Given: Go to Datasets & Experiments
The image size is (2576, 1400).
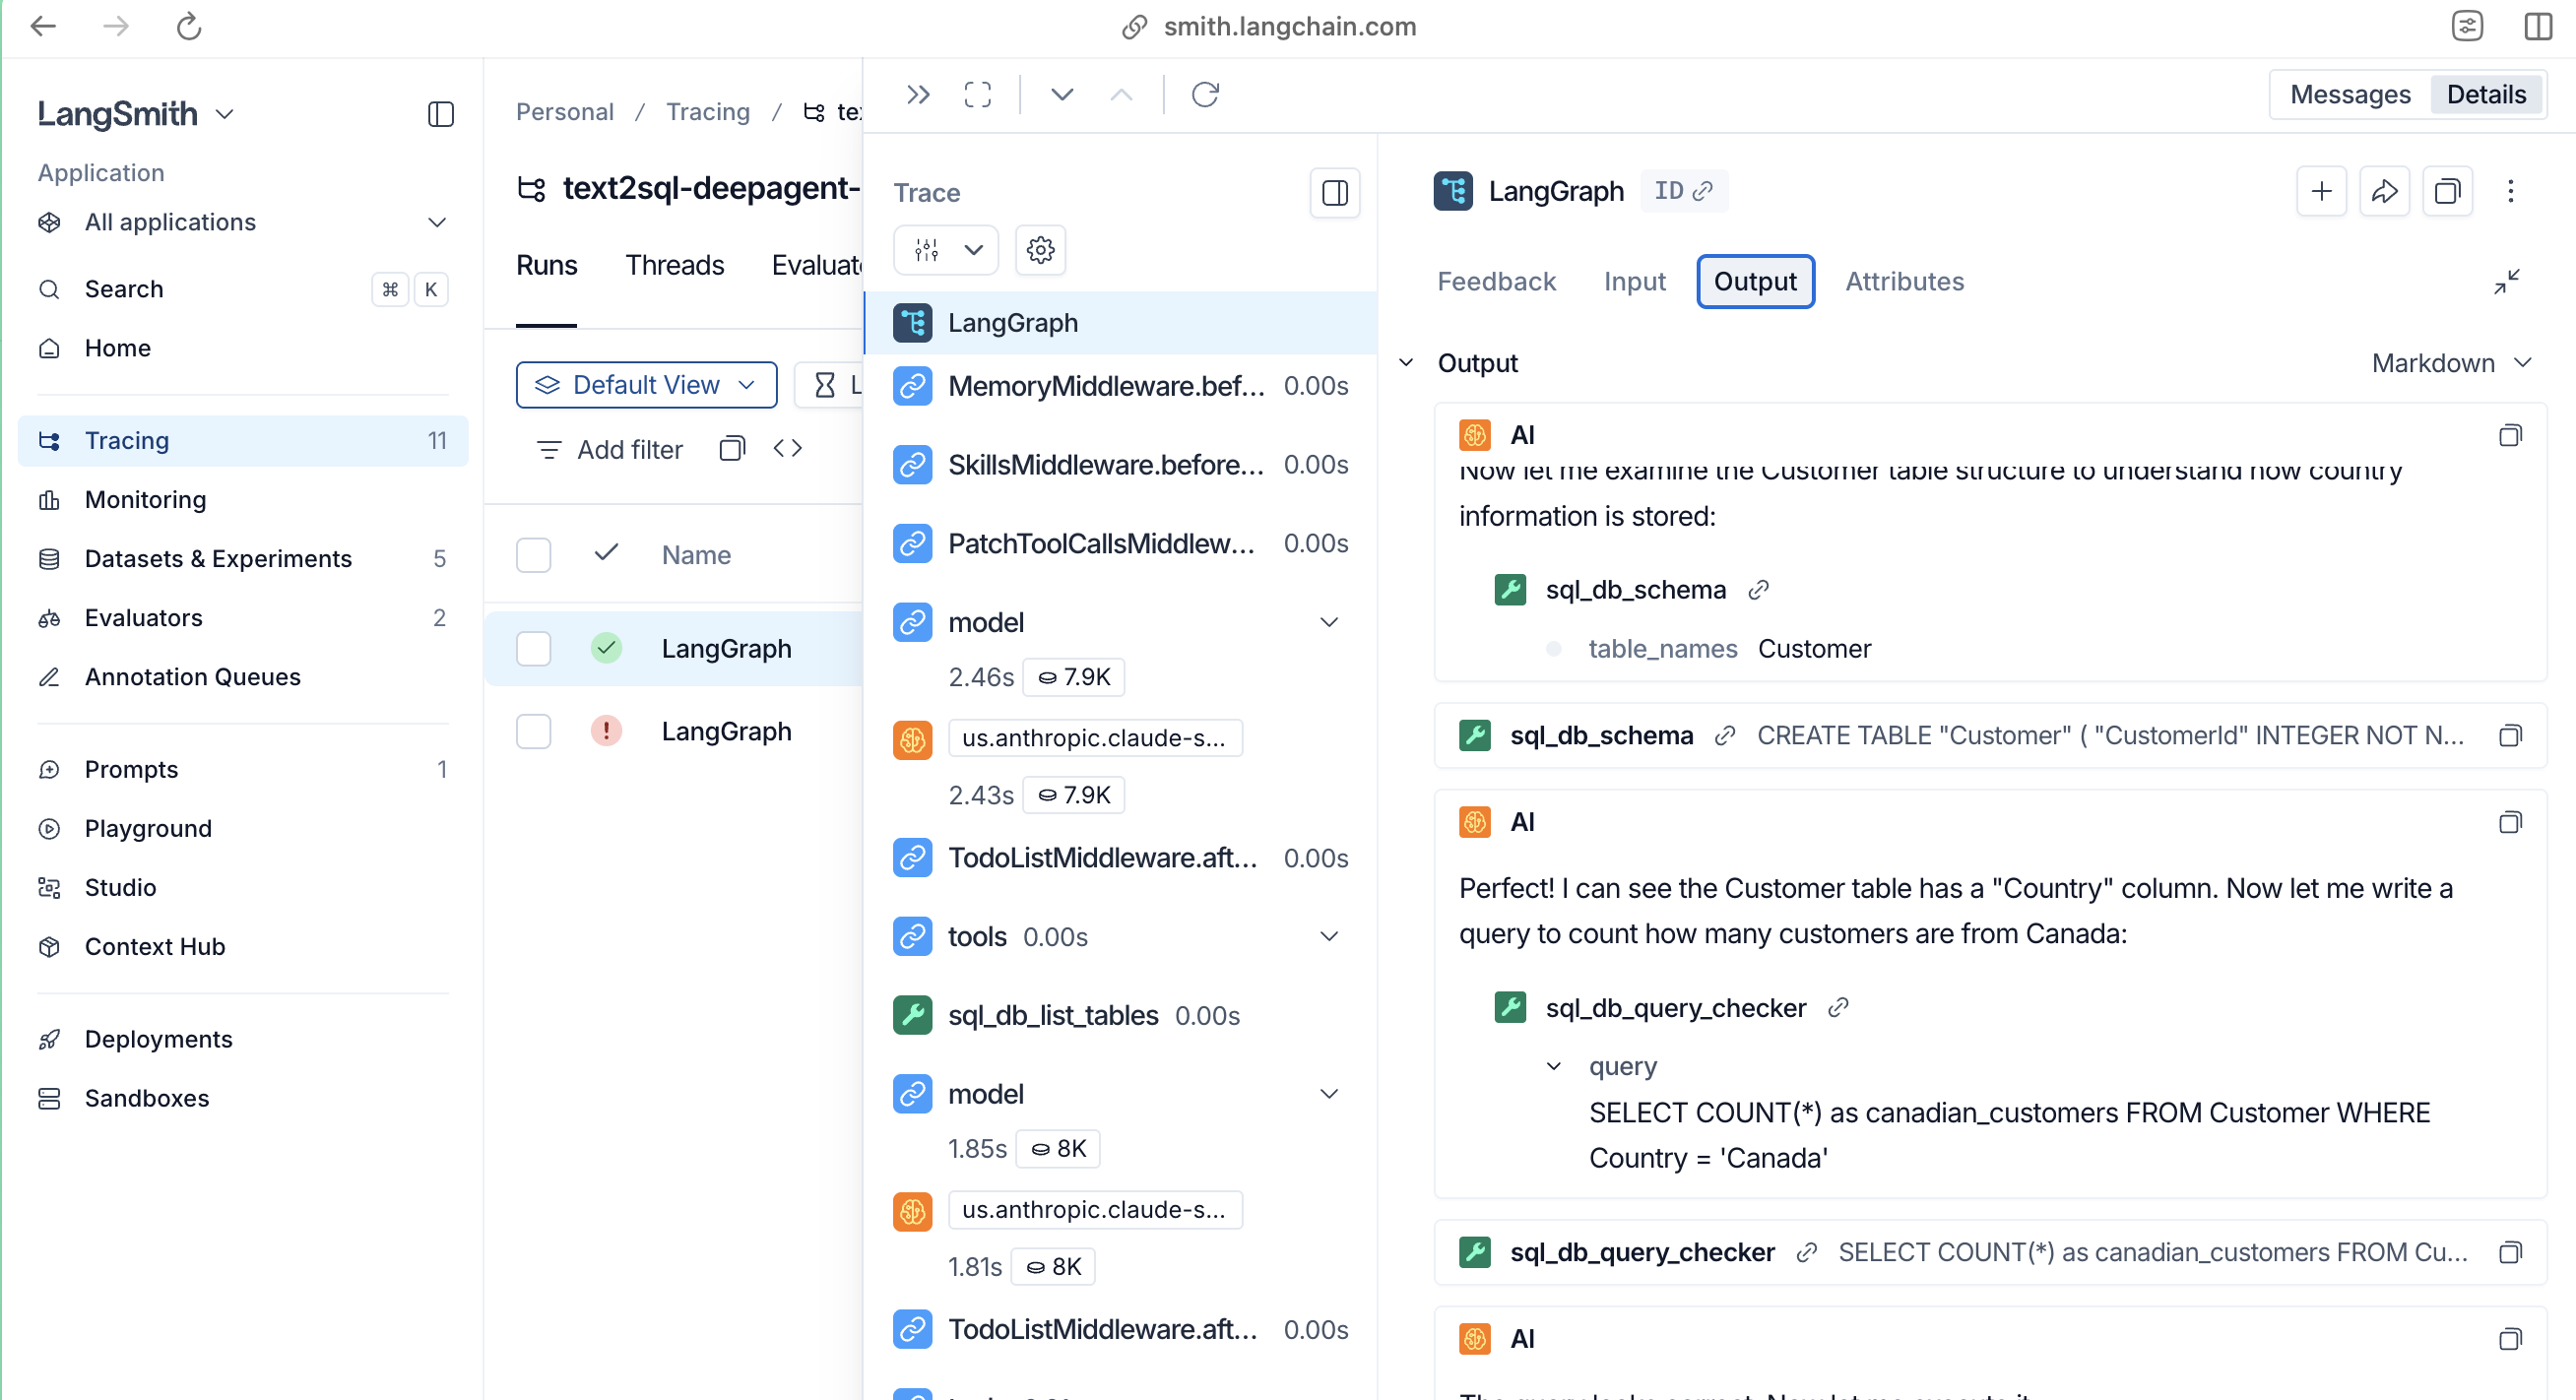Looking at the screenshot, I should [x=243, y=559].
